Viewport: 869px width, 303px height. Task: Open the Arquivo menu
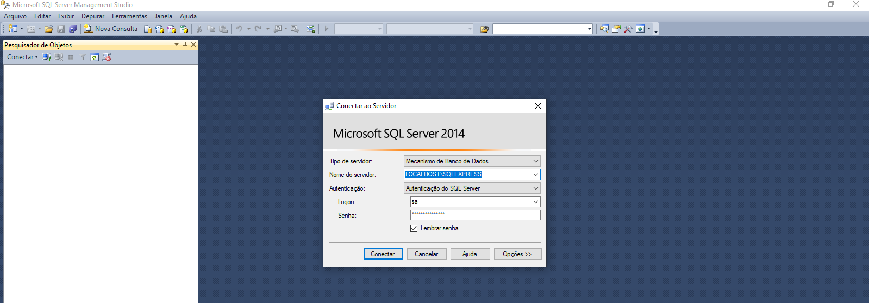[x=15, y=16]
